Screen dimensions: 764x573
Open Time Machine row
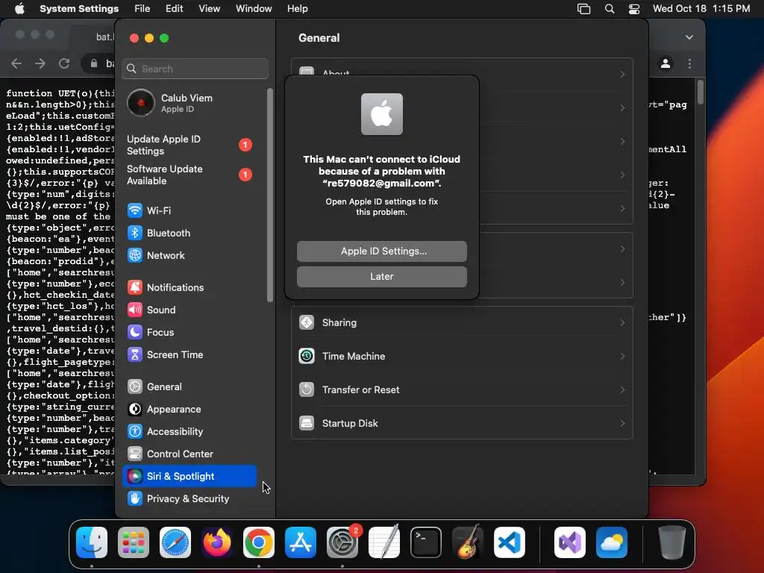pyautogui.click(x=462, y=356)
